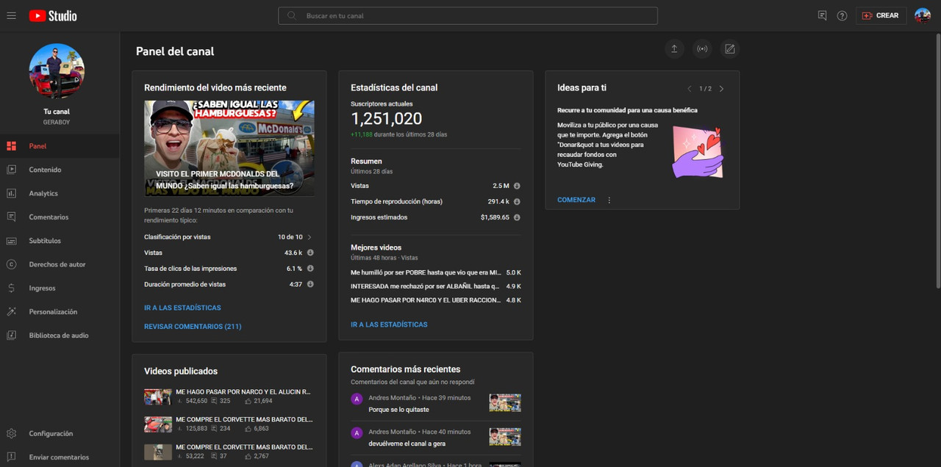Open top video 'ME HAGO PASAR POR N4RC0'
This screenshot has width=941, height=467.
pos(436,300)
